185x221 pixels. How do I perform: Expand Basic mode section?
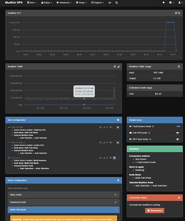pos(64,195)
